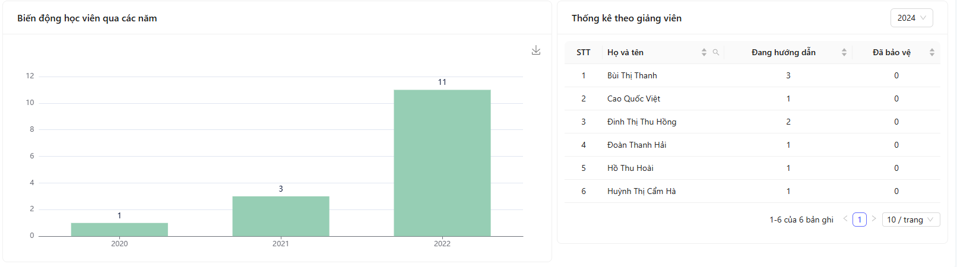
Task: Click the STT column header
Action: tap(584, 52)
